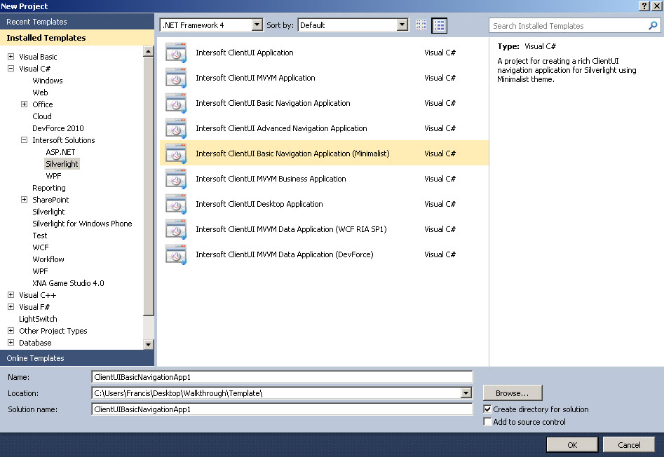Select WPF under Intersoft Solutions
This screenshot has width=664, height=457.
tap(53, 176)
